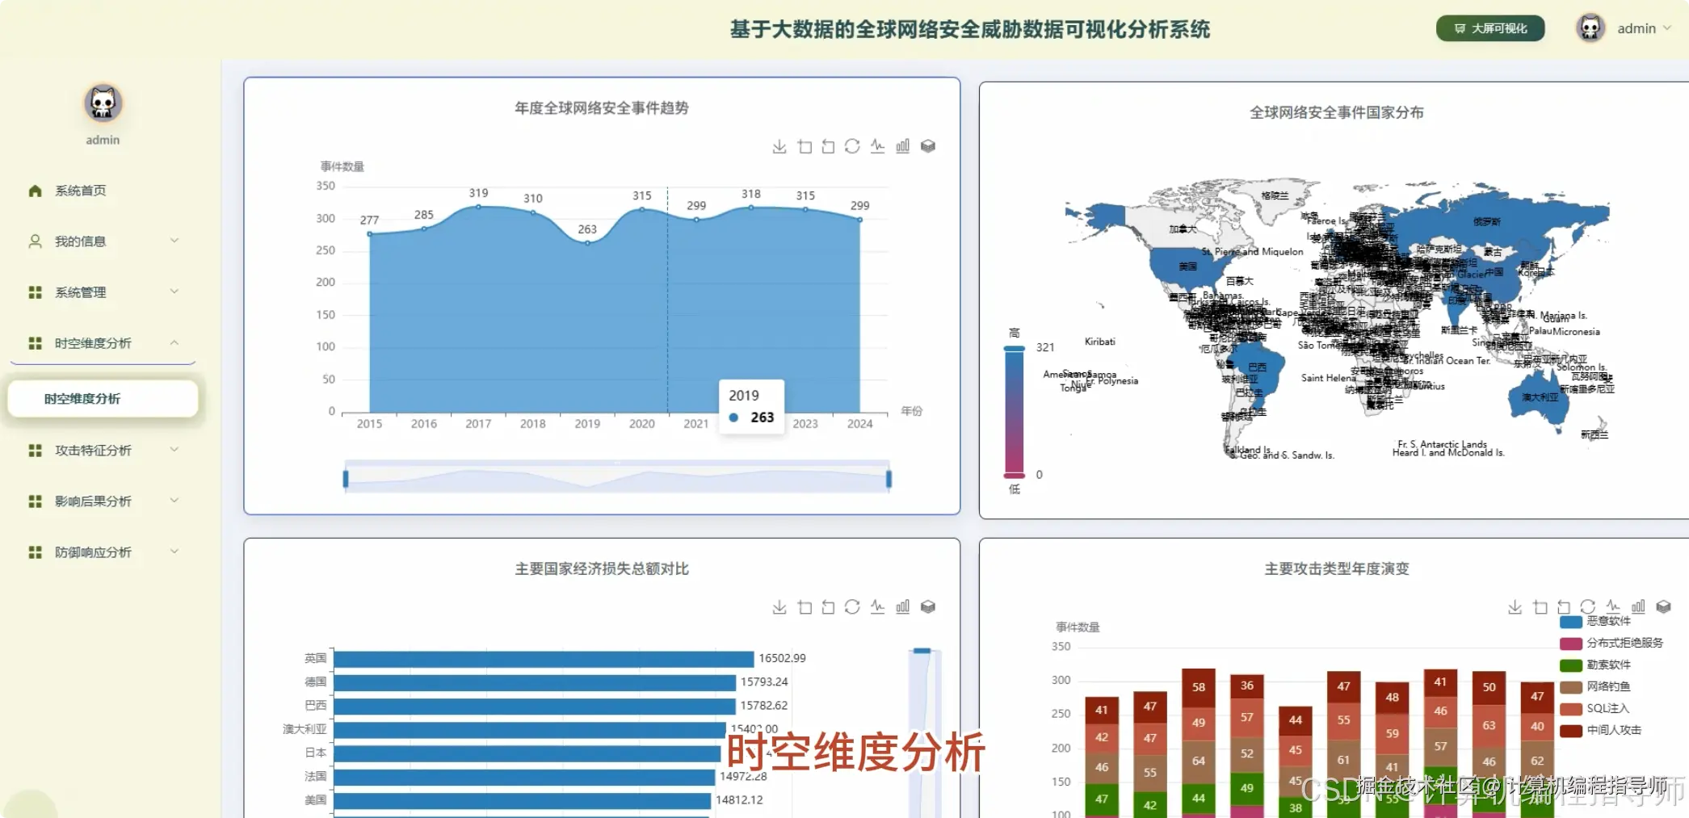This screenshot has height=818, width=1689.
Task: Enable area zoom on economic loss chart
Action: tap(805, 606)
